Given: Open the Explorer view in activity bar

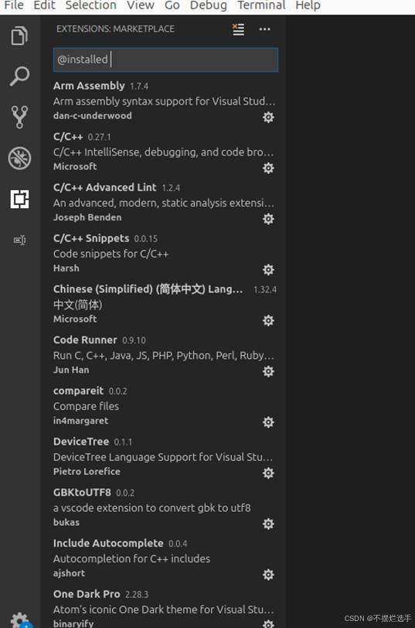Looking at the screenshot, I should coord(19,36).
